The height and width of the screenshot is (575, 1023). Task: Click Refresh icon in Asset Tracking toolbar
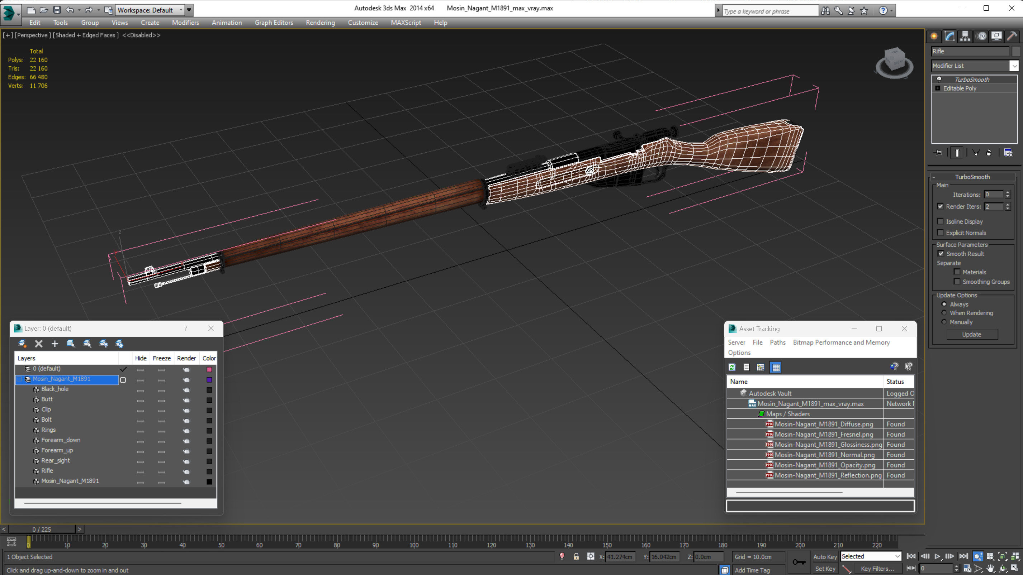[732, 368]
